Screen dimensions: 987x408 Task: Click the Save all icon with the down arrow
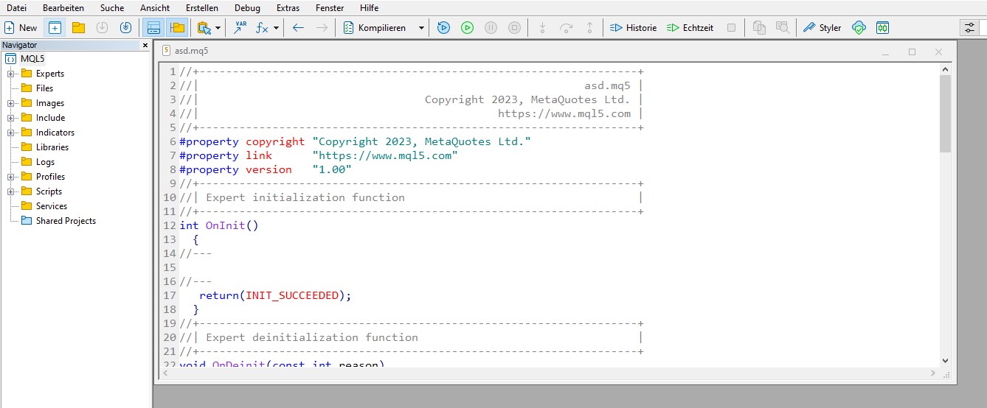pyautogui.click(x=125, y=27)
